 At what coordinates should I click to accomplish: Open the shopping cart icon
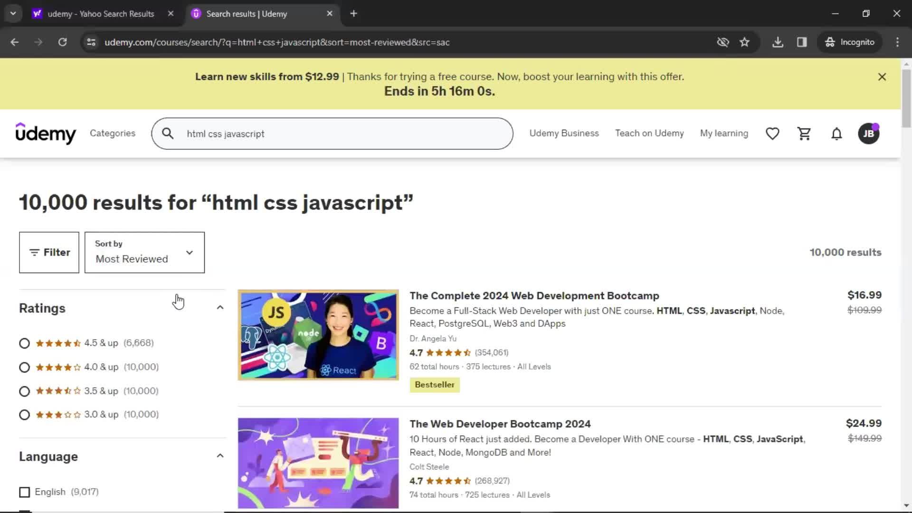pos(804,133)
